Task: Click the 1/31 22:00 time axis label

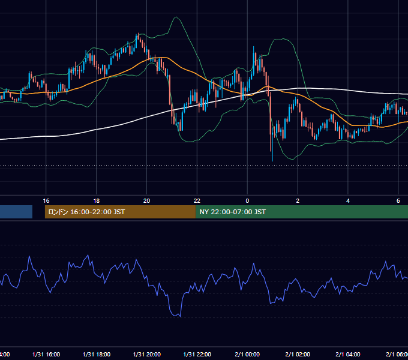Action: click(197, 354)
